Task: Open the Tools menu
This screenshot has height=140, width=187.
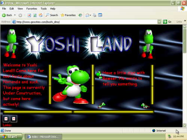Action: (44, 9)
